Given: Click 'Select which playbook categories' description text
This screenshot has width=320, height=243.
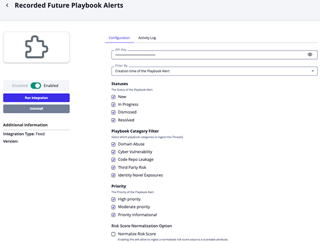Looking at the screenshot, I should pos(147,137).
